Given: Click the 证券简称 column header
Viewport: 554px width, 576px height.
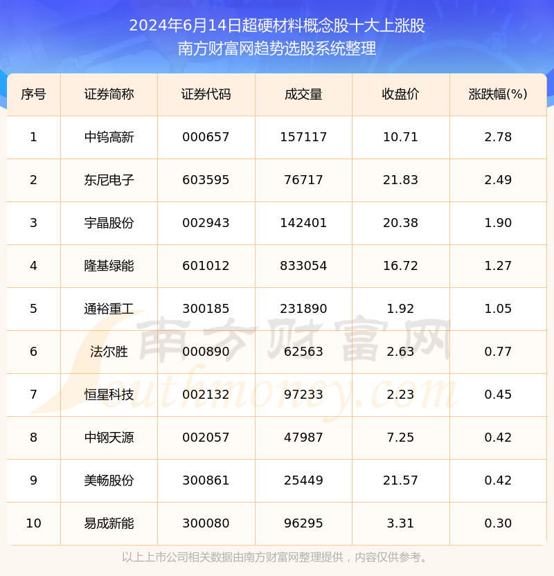Looking at the screenshot, I should click(109, 94).
